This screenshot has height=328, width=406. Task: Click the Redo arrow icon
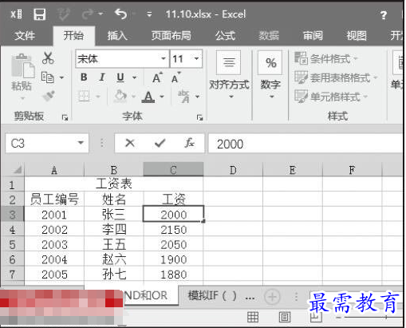point(88,14)
